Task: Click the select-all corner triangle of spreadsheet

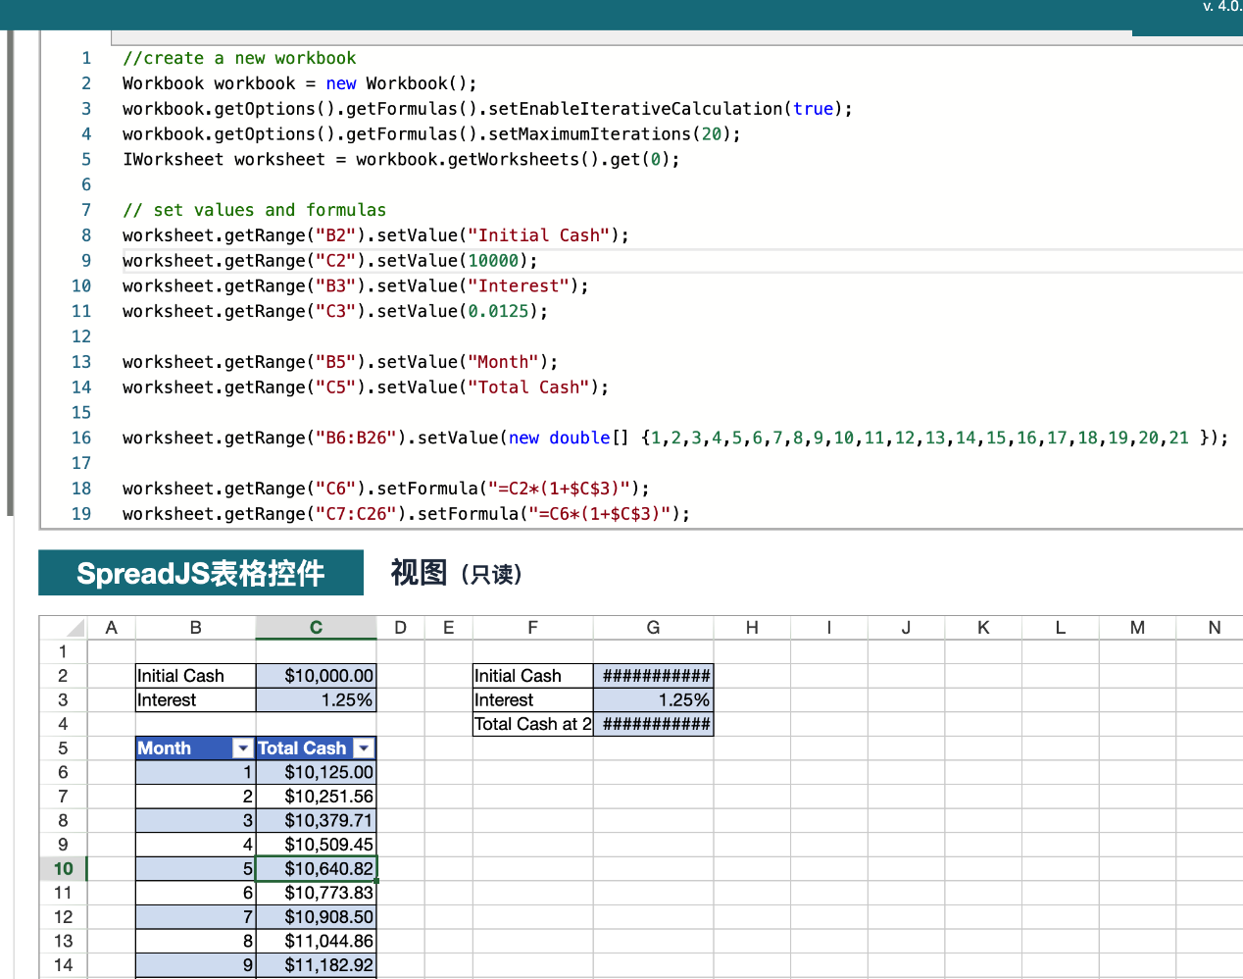Action: (74, 628)
